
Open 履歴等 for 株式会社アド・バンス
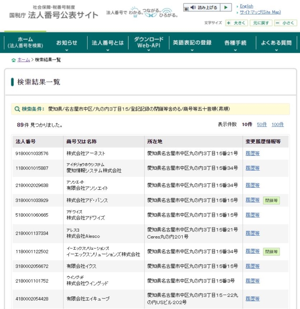click(252, 200)
